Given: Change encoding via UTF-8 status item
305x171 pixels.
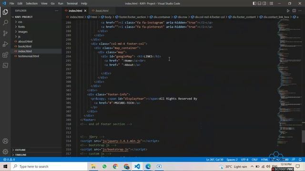Looking at the screenshot, I should (244, 160).
